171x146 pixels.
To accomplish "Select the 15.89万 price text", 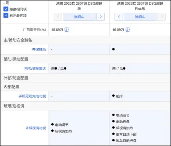I will pyautogui.click(x=57, y=29).
